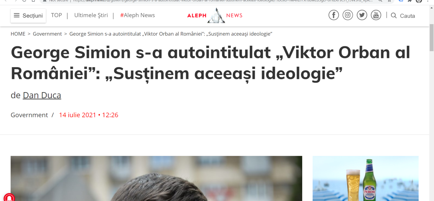
Task: Open Aleph News Facebook page icon
Action: [334, 15]
